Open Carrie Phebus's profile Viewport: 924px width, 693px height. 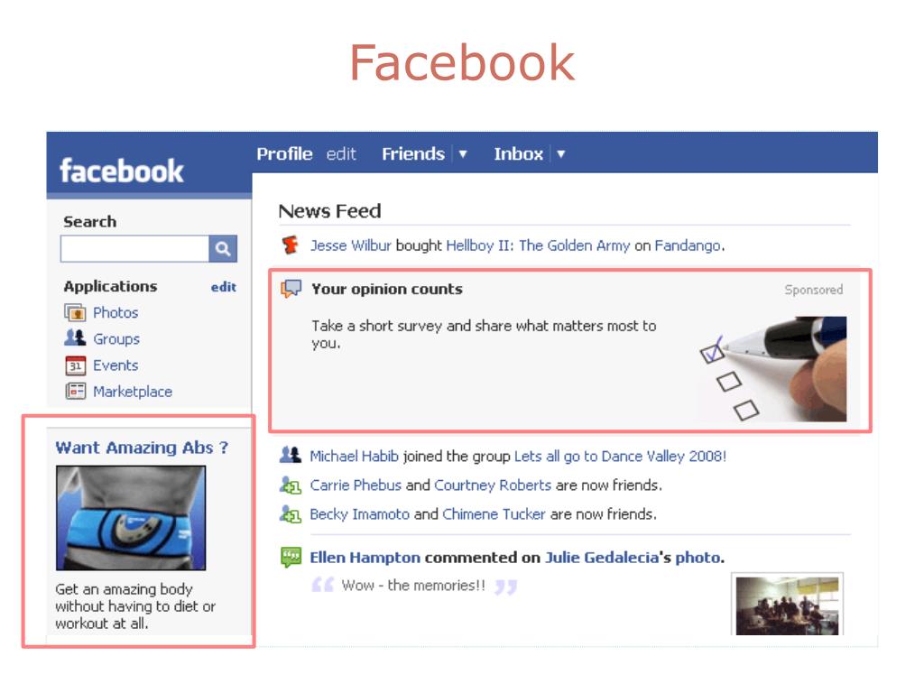click(356, 485)
